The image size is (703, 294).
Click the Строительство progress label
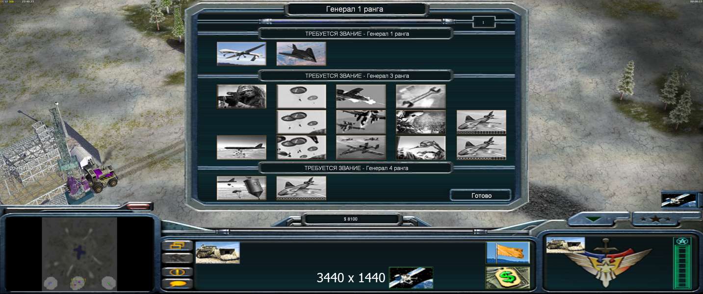(x=29, y=168)
